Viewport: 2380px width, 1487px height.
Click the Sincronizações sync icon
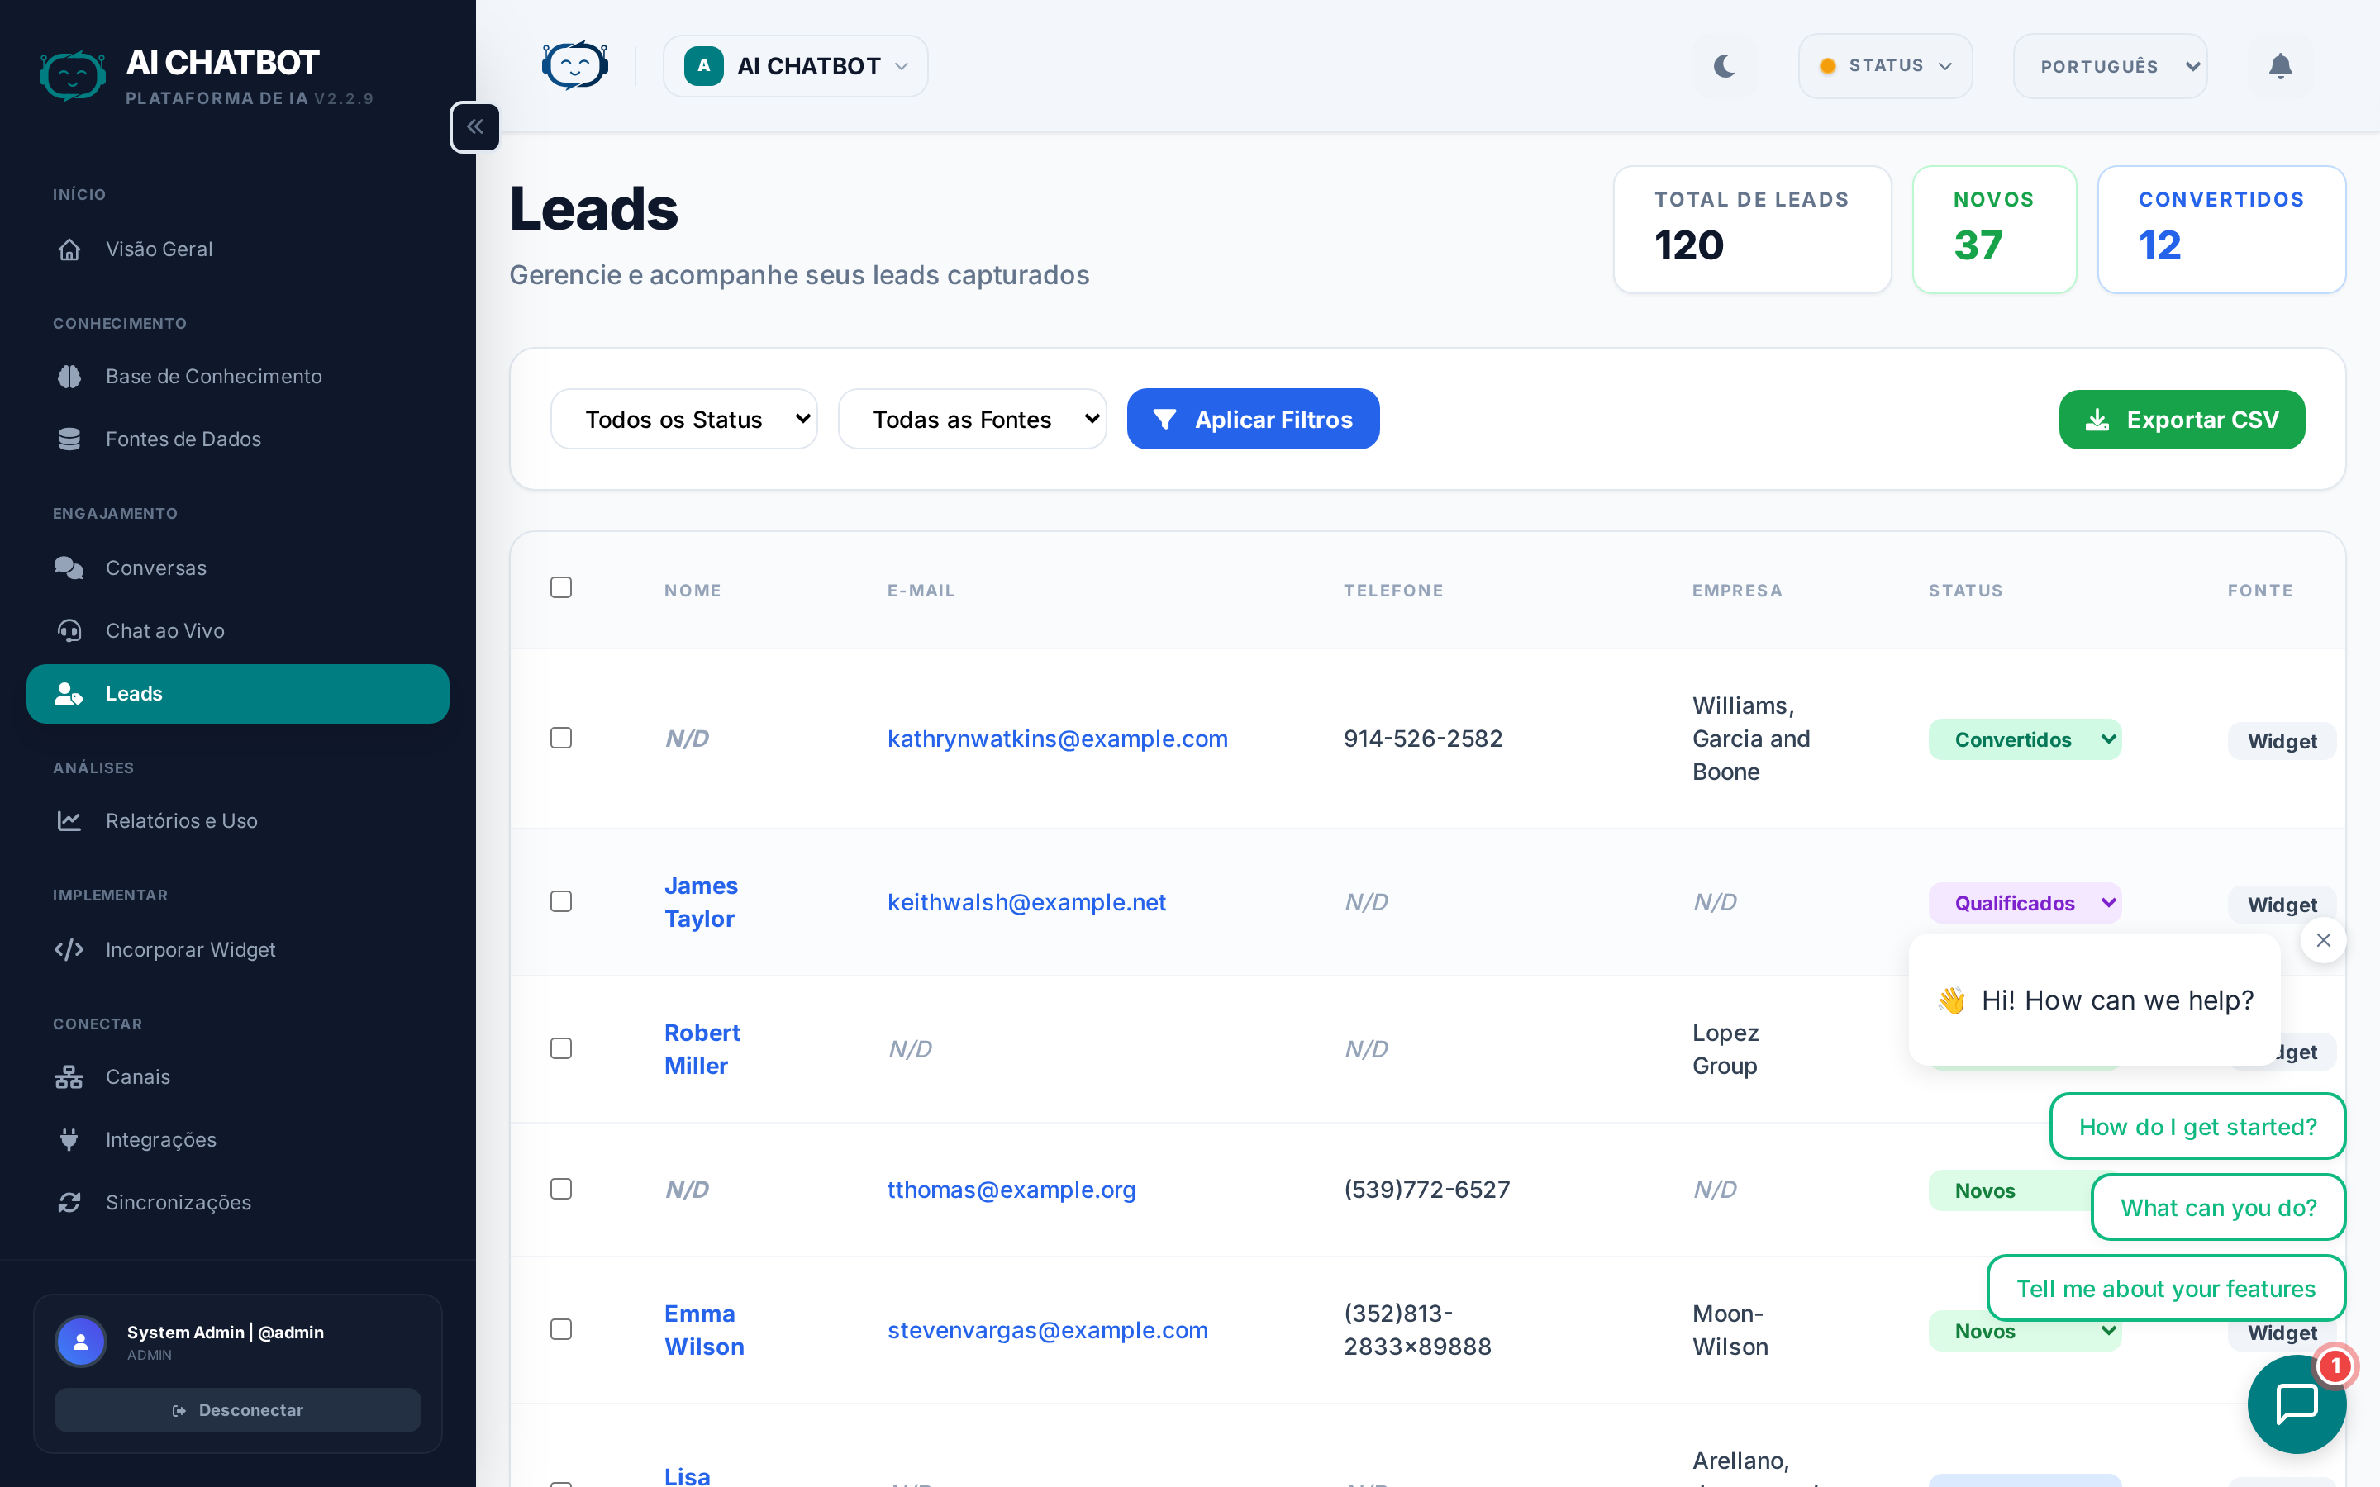click(69, 1202)
